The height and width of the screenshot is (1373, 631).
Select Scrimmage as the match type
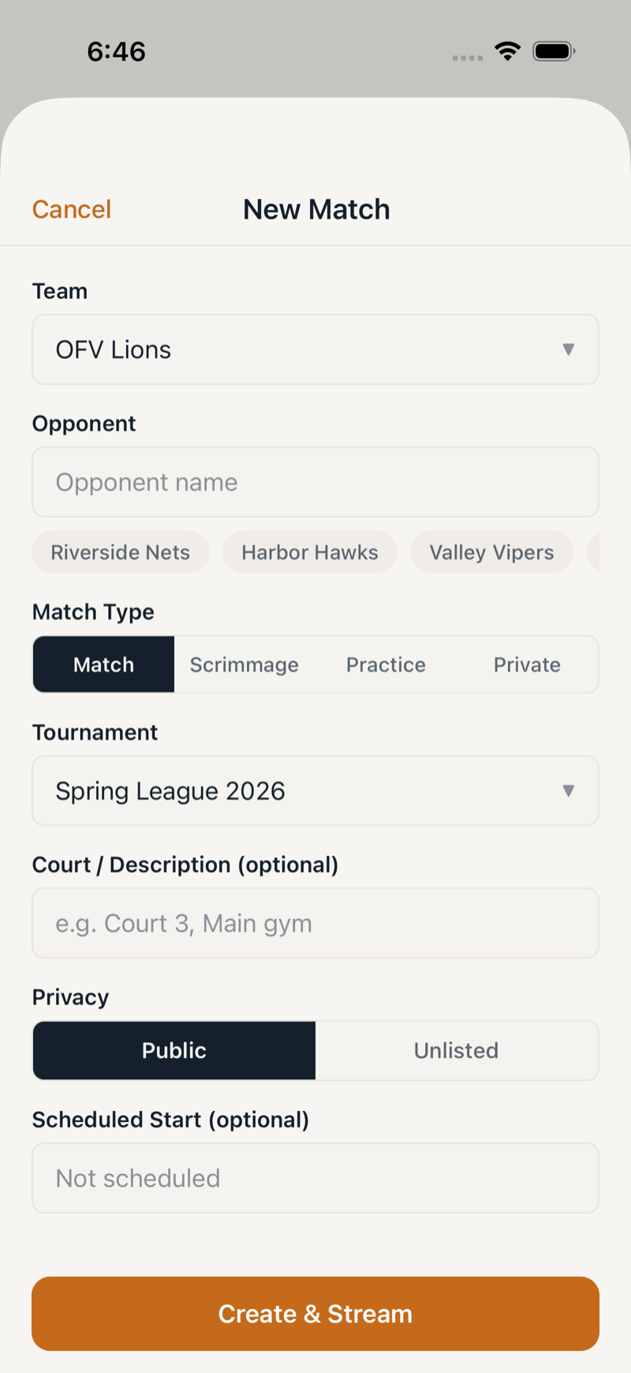245,664
